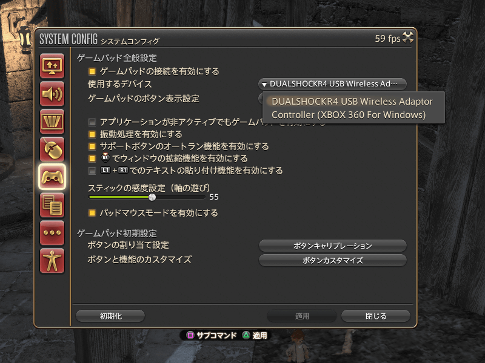Open the display settings monitor icon
485x363 pixels.
coord(52,66)
